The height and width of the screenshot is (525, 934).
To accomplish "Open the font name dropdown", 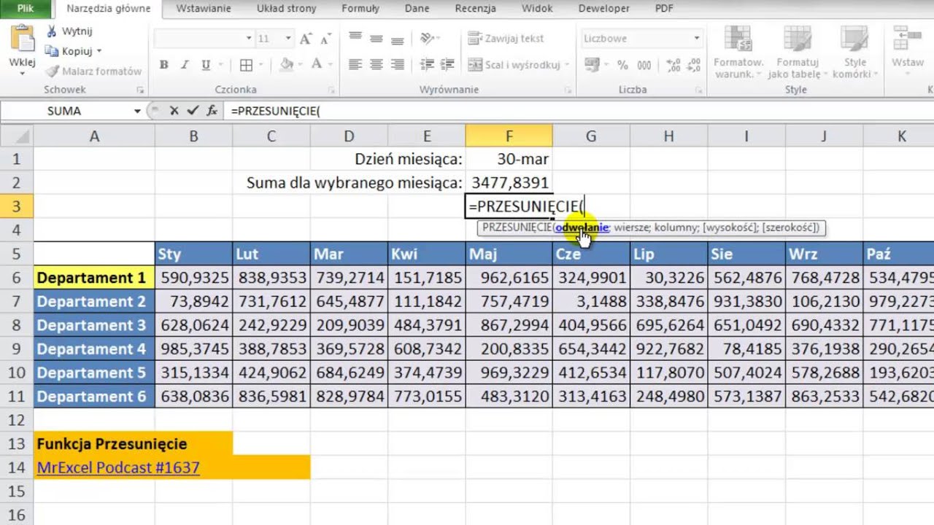I will [x=249, y=38].
